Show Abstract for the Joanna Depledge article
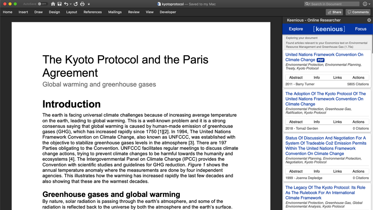The height and width of the screenshot is (210, 373). click(x=296, y=171)
